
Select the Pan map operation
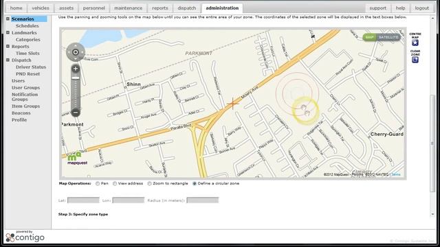click(x=98, y=184)
